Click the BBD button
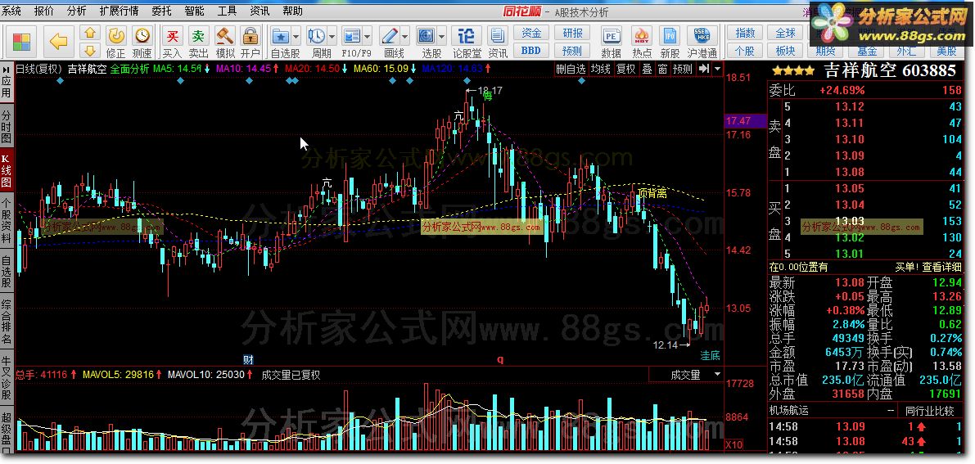 click(x=531, y=51)
